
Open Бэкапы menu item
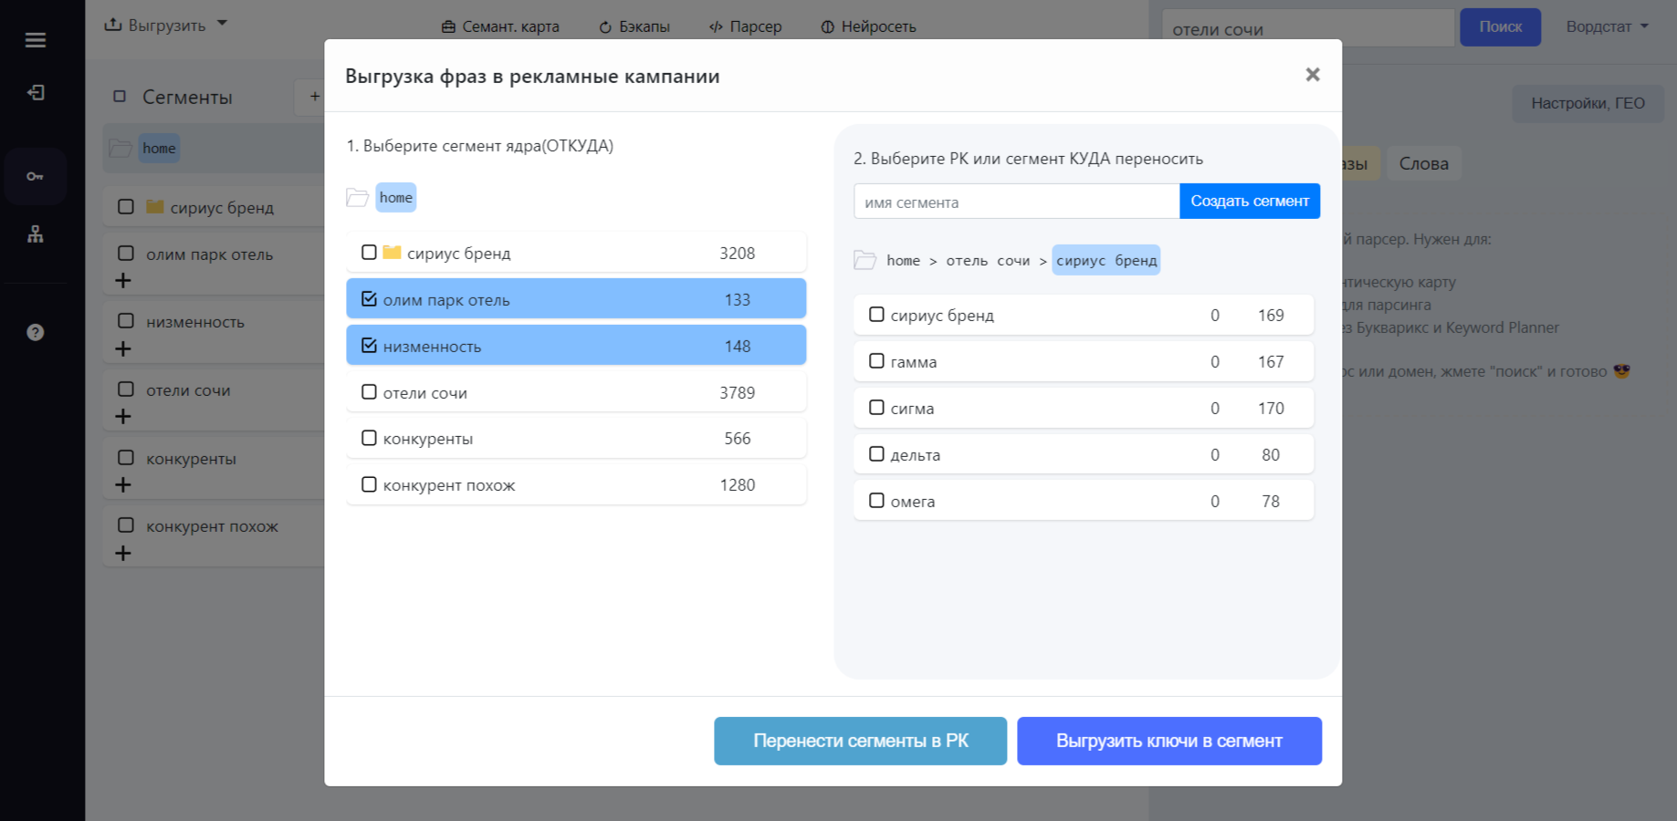(634, 26)
